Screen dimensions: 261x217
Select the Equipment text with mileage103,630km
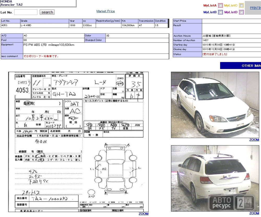(x=49, y=45)
